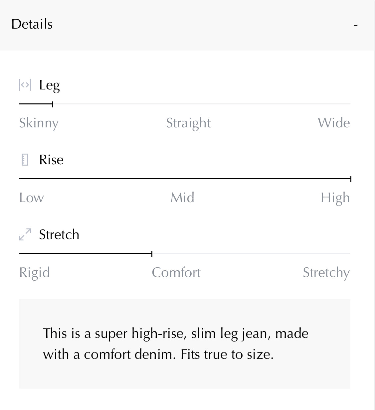Screen dimensions: 375x410
Task: Click the Stretch slider marker
Action: pos(152,254)
